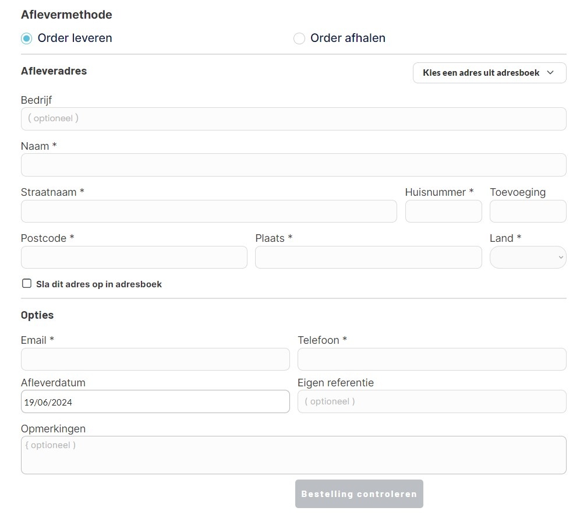Image resolution: width=580 pixels, height=518 pixels.
Task: Click the Sla dit adres op label text
Action: point(99,284)
